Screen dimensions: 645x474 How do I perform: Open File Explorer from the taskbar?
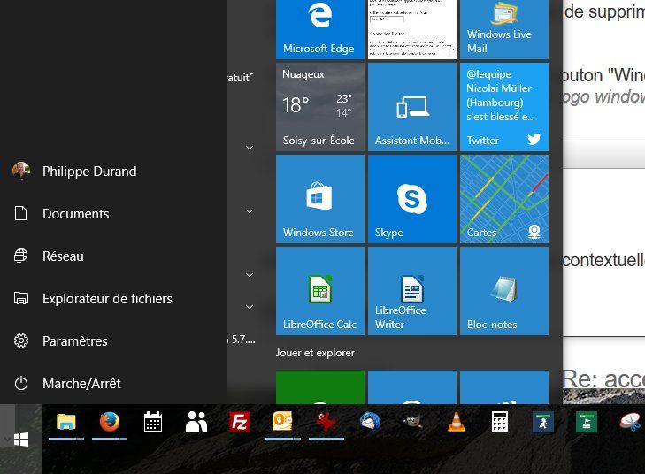66,422
